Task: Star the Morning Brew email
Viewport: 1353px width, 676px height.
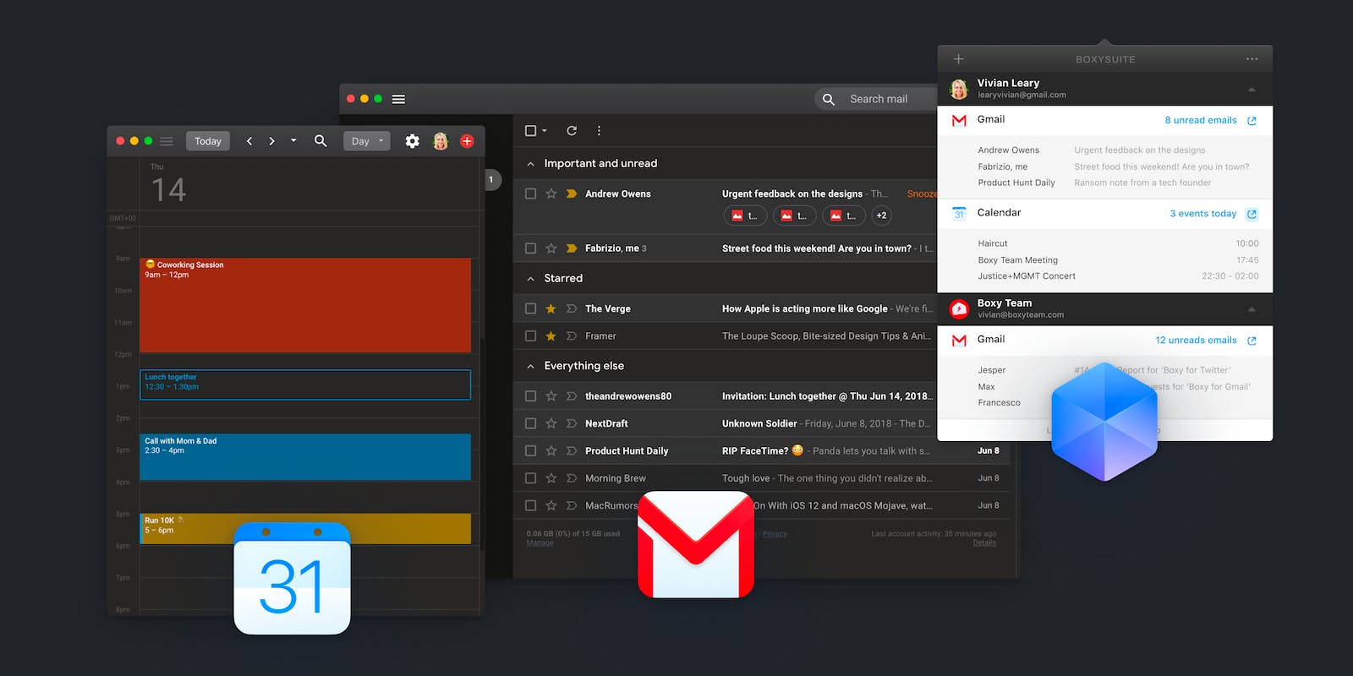Action: 551,478
